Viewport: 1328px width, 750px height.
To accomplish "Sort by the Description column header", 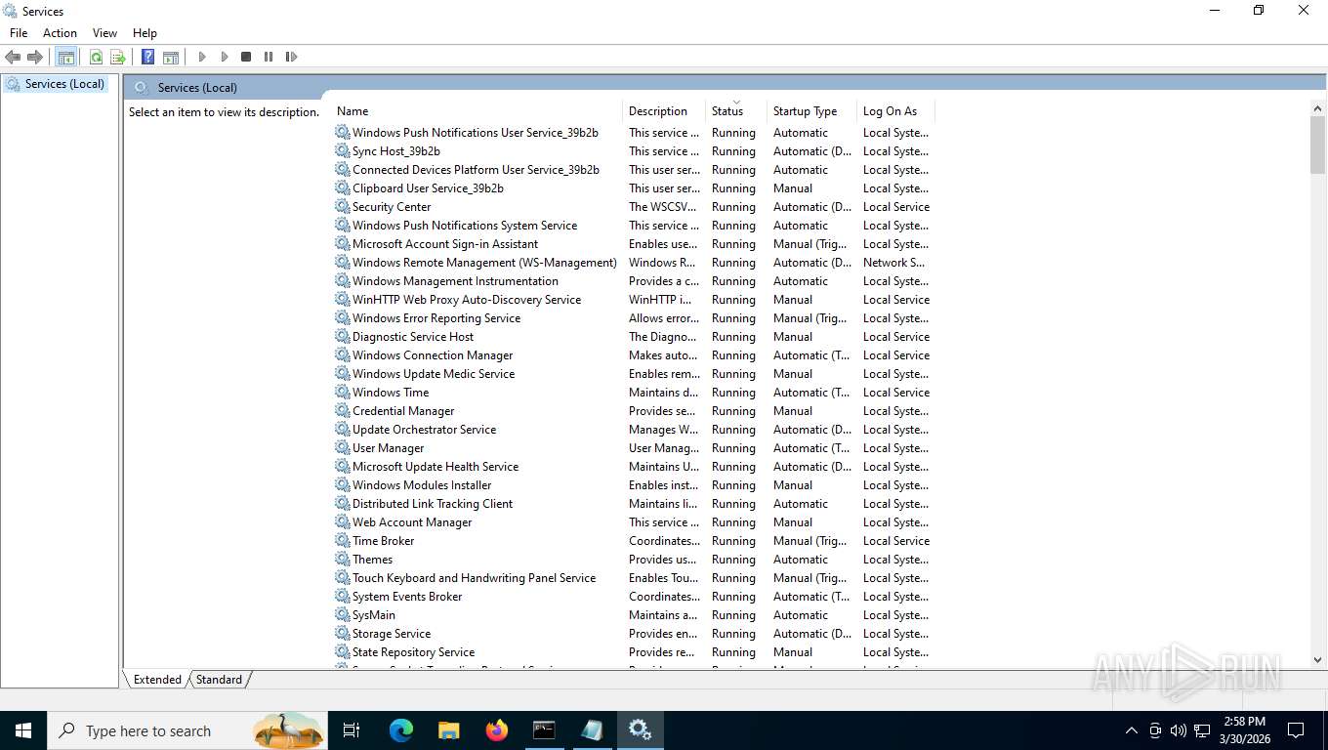I will coord(664,111).
